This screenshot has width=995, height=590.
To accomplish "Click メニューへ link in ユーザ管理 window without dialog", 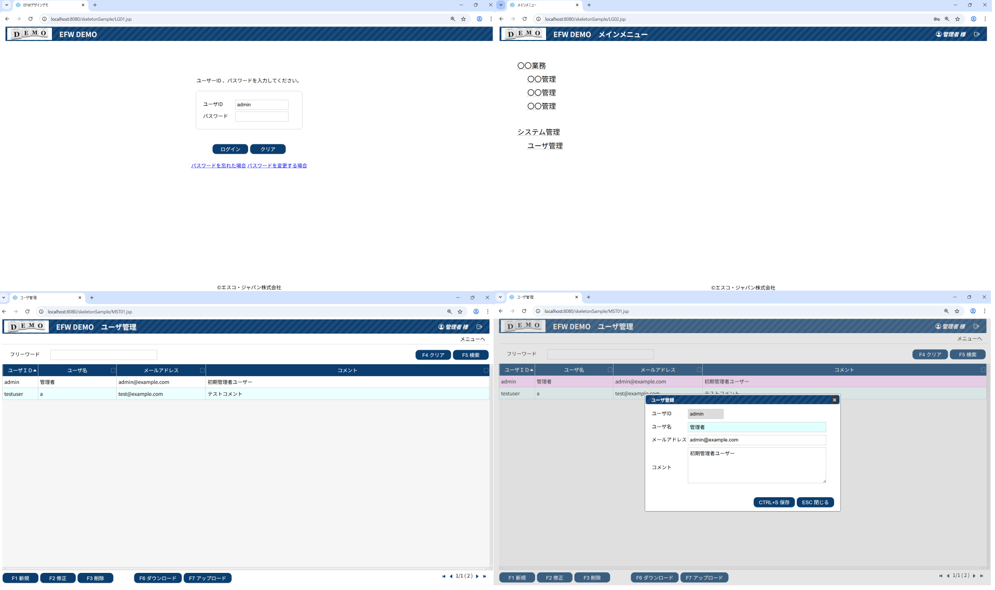I will pyautogui.click(x=472, y=339).
